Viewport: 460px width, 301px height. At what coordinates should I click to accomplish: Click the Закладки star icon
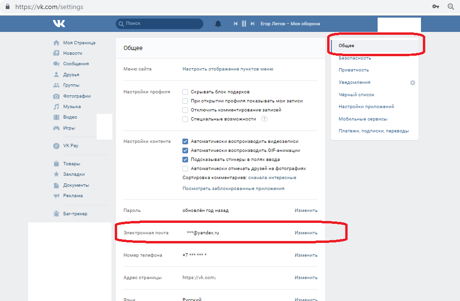coord(56,174)
